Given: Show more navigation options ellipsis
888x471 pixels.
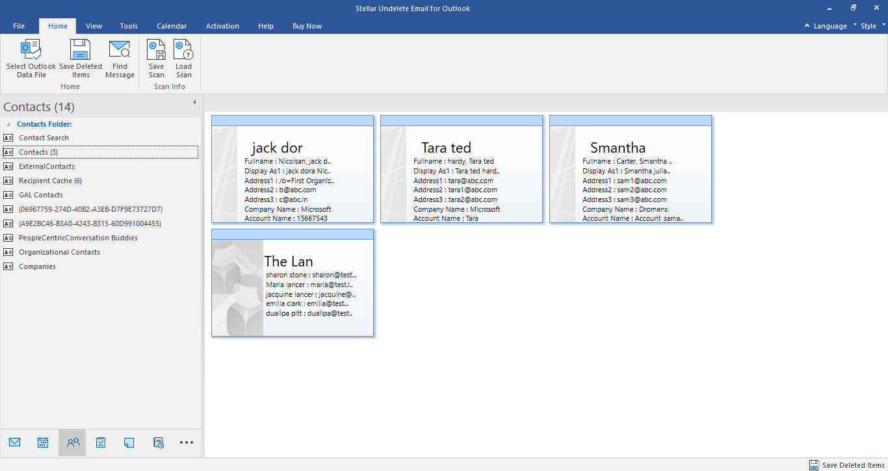Looking at the screenshot, I should pos(187,442).
